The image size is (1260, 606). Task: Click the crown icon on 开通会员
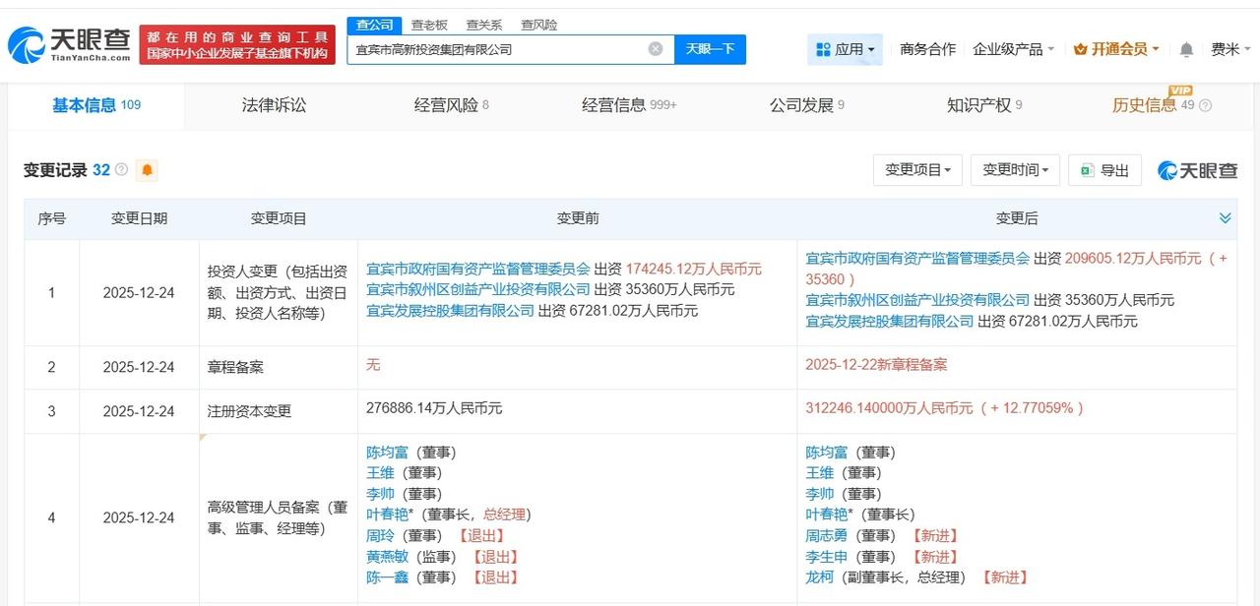tap(1083, 47)
